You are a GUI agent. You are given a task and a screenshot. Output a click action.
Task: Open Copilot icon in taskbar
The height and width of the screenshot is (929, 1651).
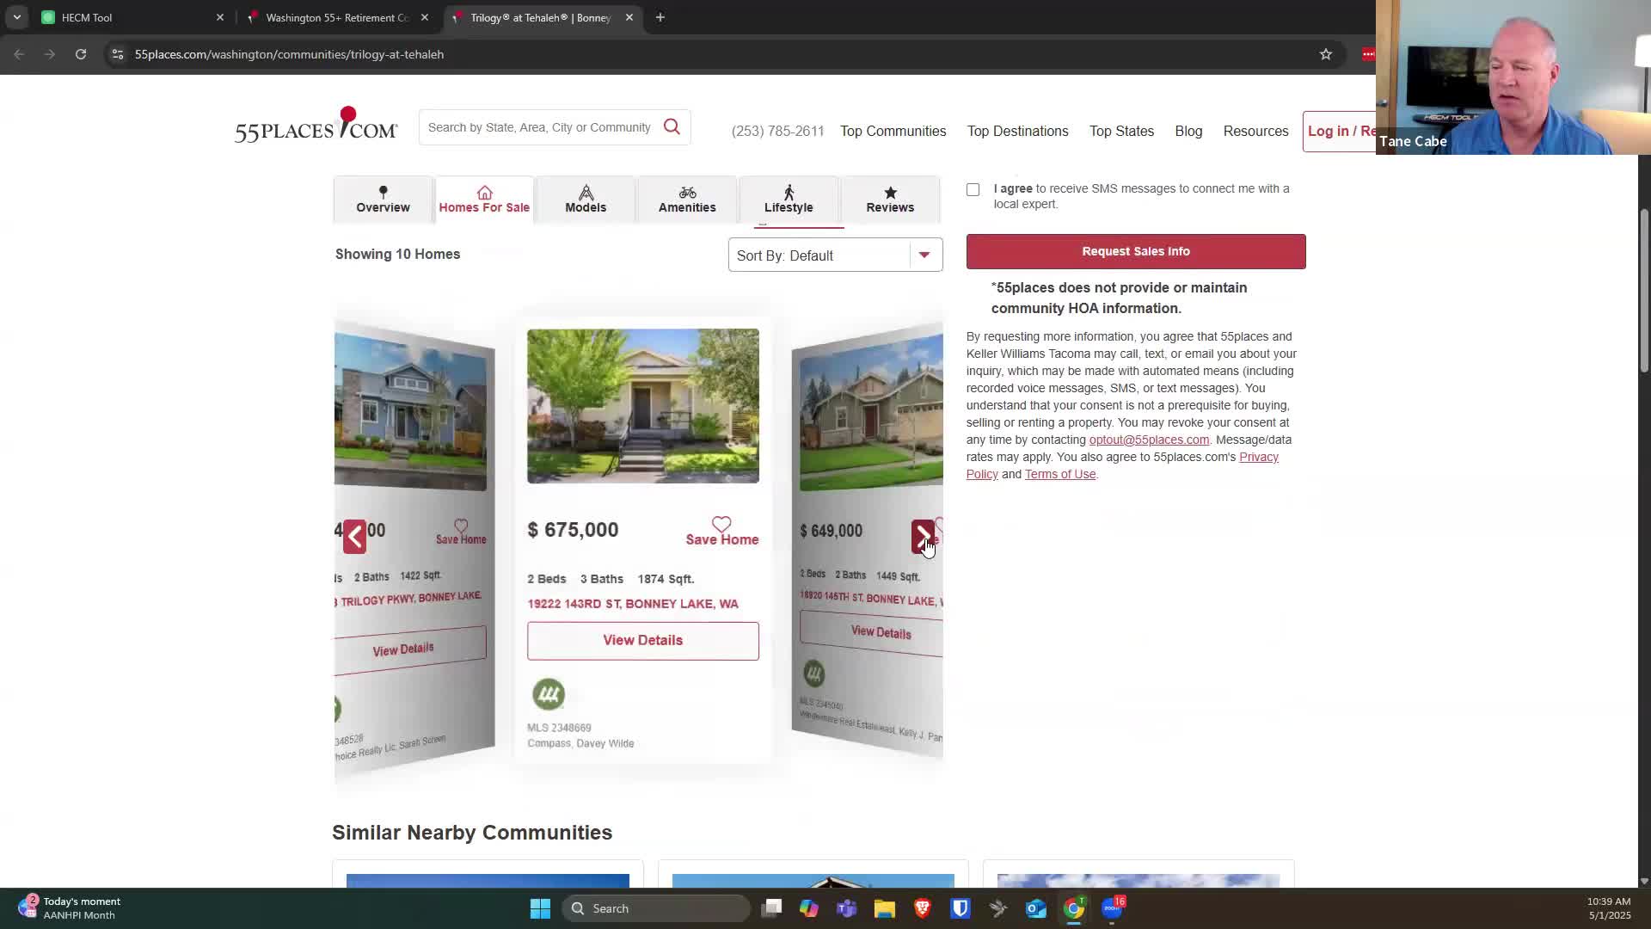pyautogui.click(x=809, y=908)
